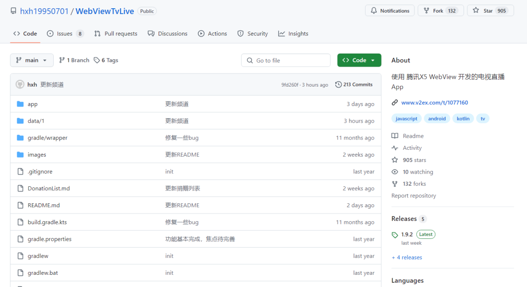Image resolution: width=527 pixels, height=287 pixels.
Task: Click the folder icon for data/1
Action: click(20, 121)
